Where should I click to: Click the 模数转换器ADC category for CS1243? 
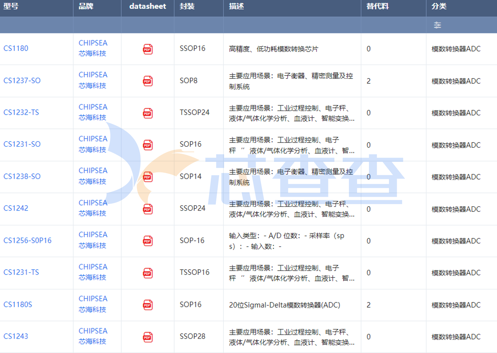(x=456, y=337)
